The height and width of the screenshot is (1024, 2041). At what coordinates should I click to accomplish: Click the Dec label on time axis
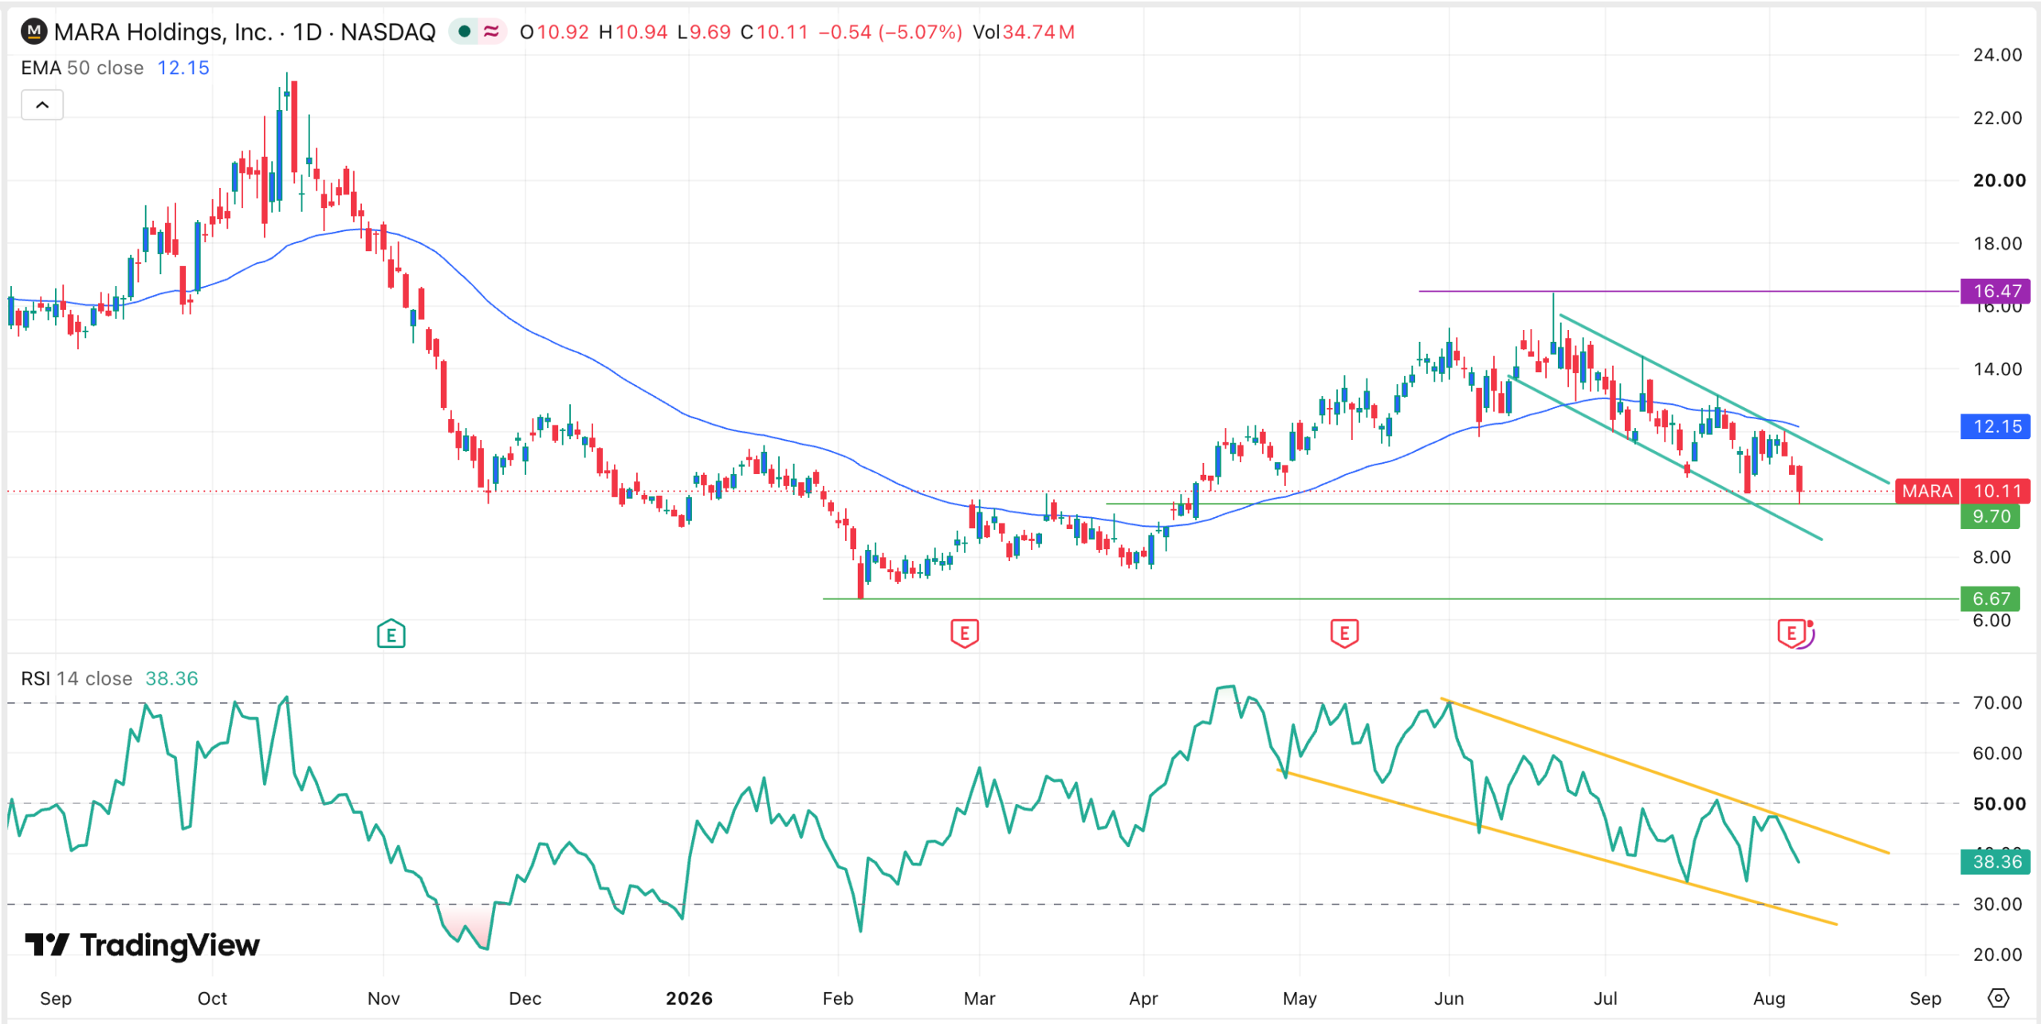[525, 998]
